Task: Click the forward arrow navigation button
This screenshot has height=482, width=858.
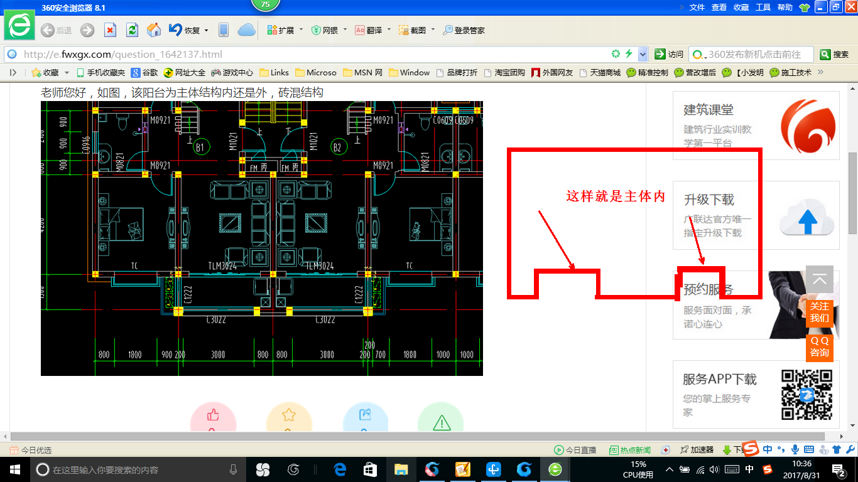Action: [x=87, y=30]
